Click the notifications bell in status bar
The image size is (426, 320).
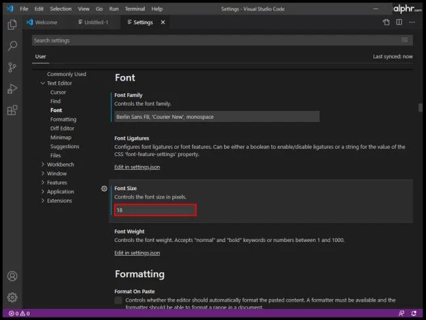(414, 313)
